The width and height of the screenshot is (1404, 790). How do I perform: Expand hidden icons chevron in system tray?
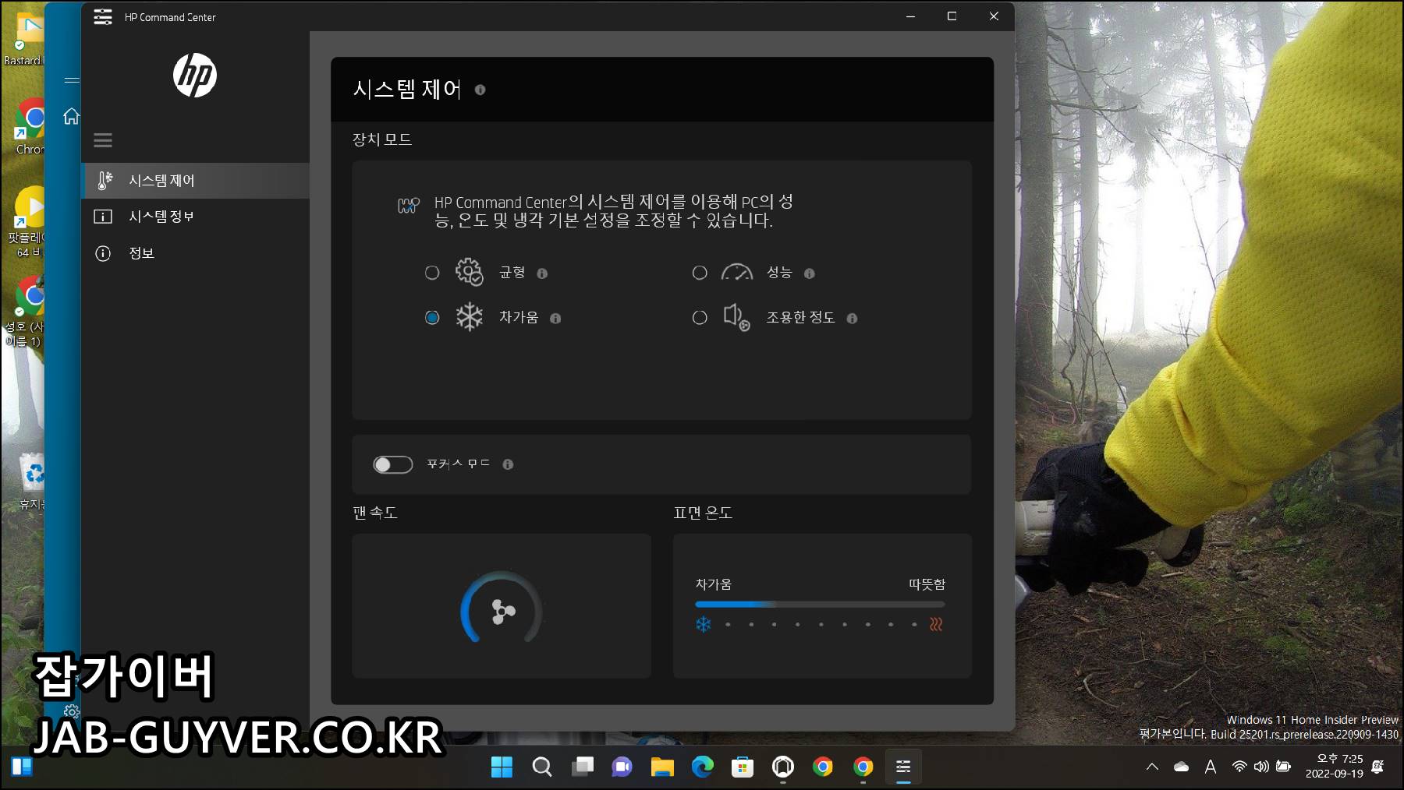tap(1153, 767)
